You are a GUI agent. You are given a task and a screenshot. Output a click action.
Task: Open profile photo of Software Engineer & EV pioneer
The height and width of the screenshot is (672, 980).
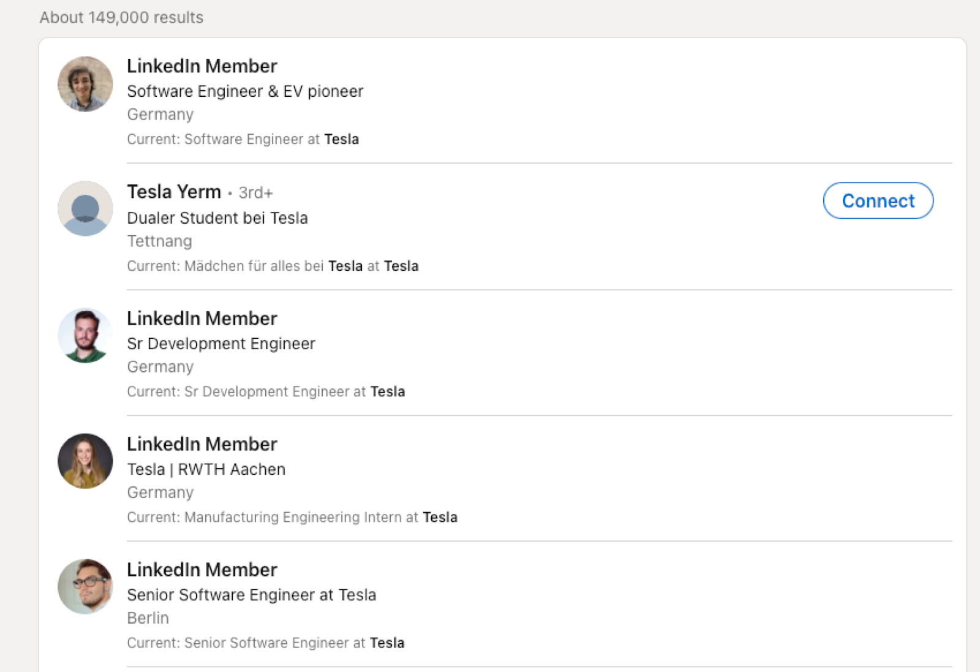(85, 84)
